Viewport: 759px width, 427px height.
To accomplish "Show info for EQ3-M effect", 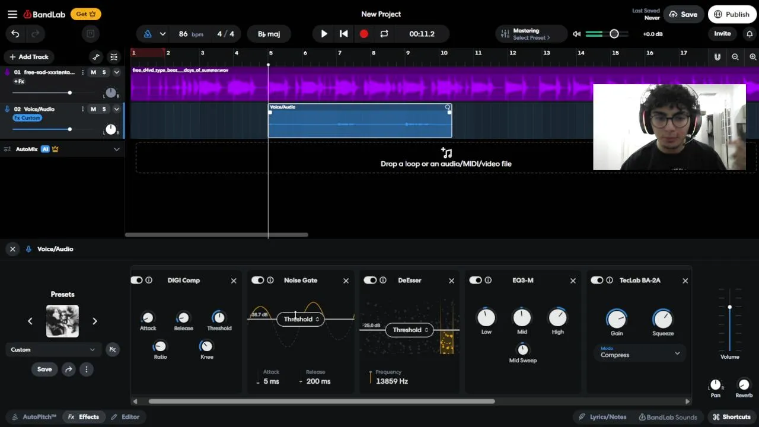I will pos(488,281).
